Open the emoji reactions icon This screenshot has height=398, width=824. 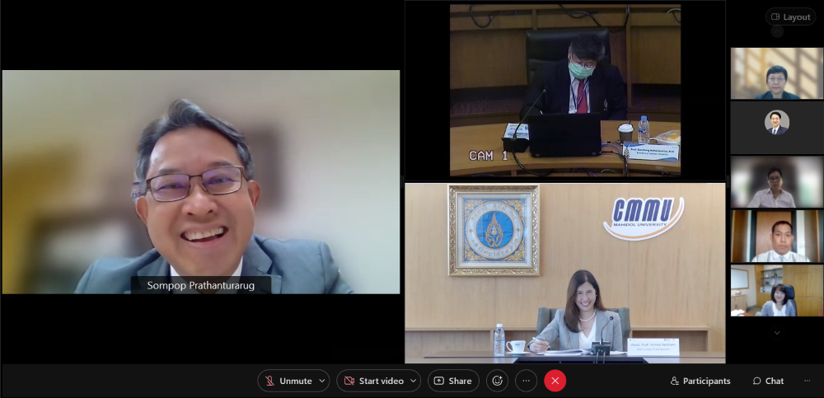[497, 381]
